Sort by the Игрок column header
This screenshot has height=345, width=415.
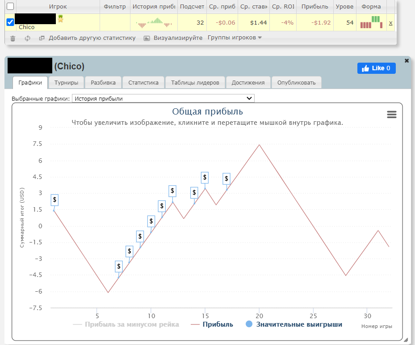pyautogui.click(x=58, y=7)
